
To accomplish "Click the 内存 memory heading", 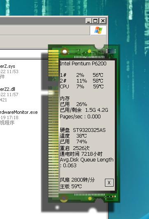I will tap(65, 99).
